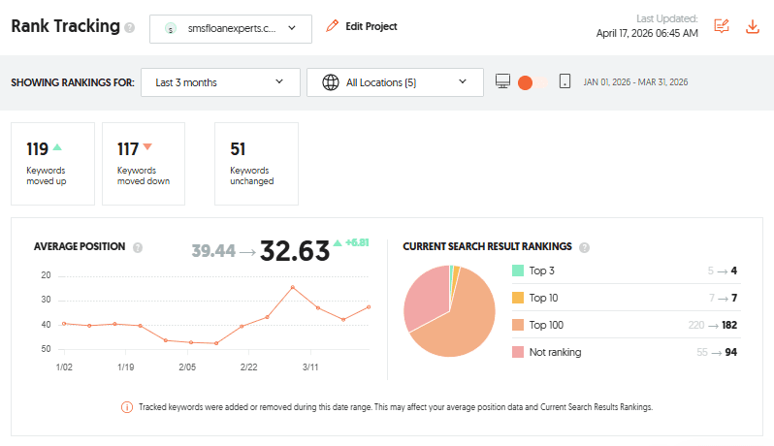
Task: Open the smsfloanexperts project dropdown
Action: coord(231,29)
